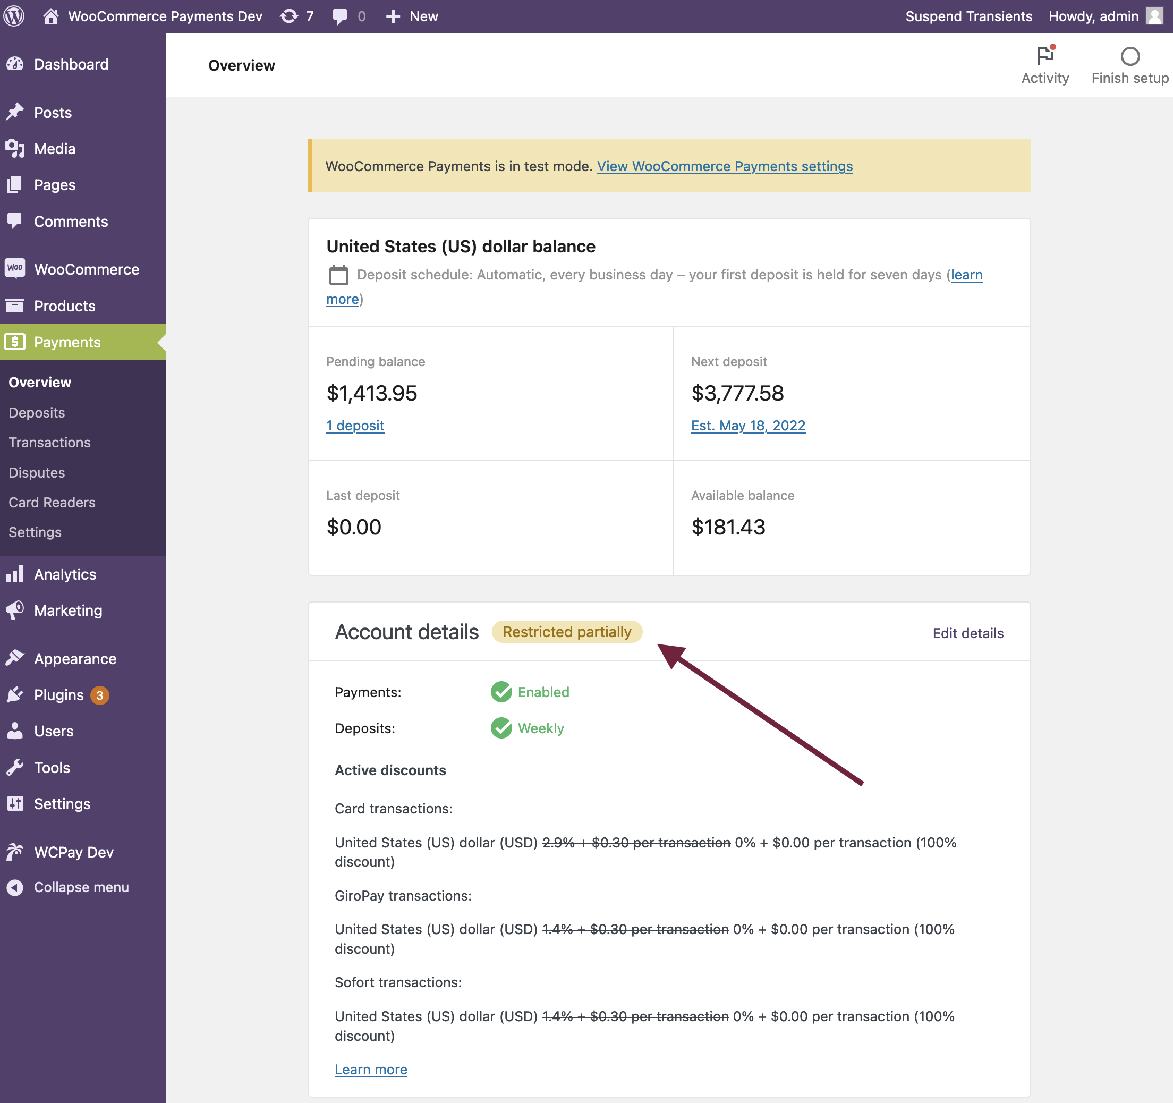This screenshot has width=1173, height=1103.
Task: Toggle the WooCommerce Payments test mode
Action: pos(725,166)
